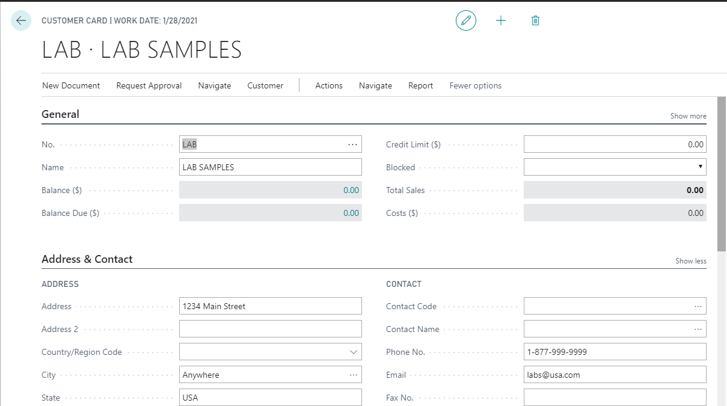727x406 pixels.
Task: Open the Actions menu
Action: [328, 85]
